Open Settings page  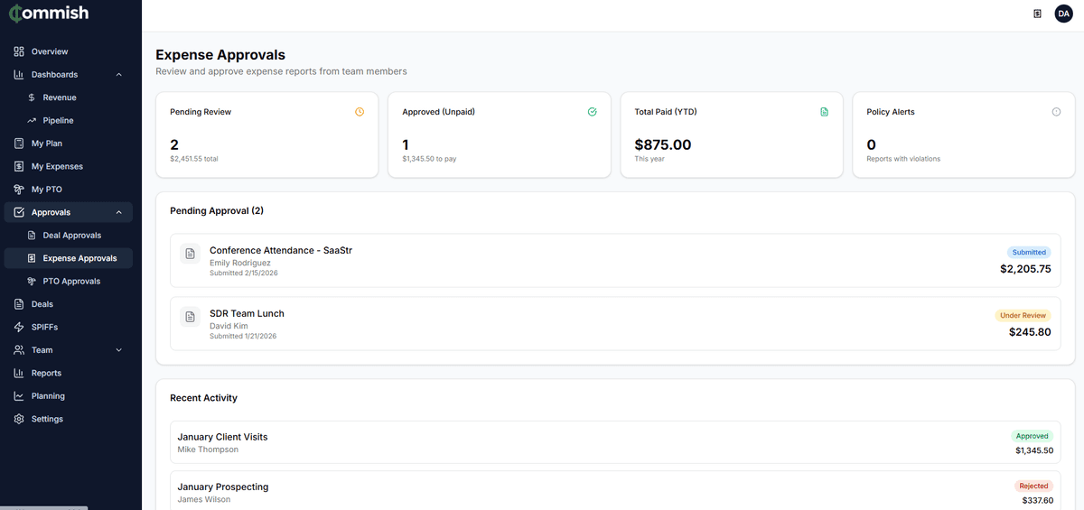point(69,419)
